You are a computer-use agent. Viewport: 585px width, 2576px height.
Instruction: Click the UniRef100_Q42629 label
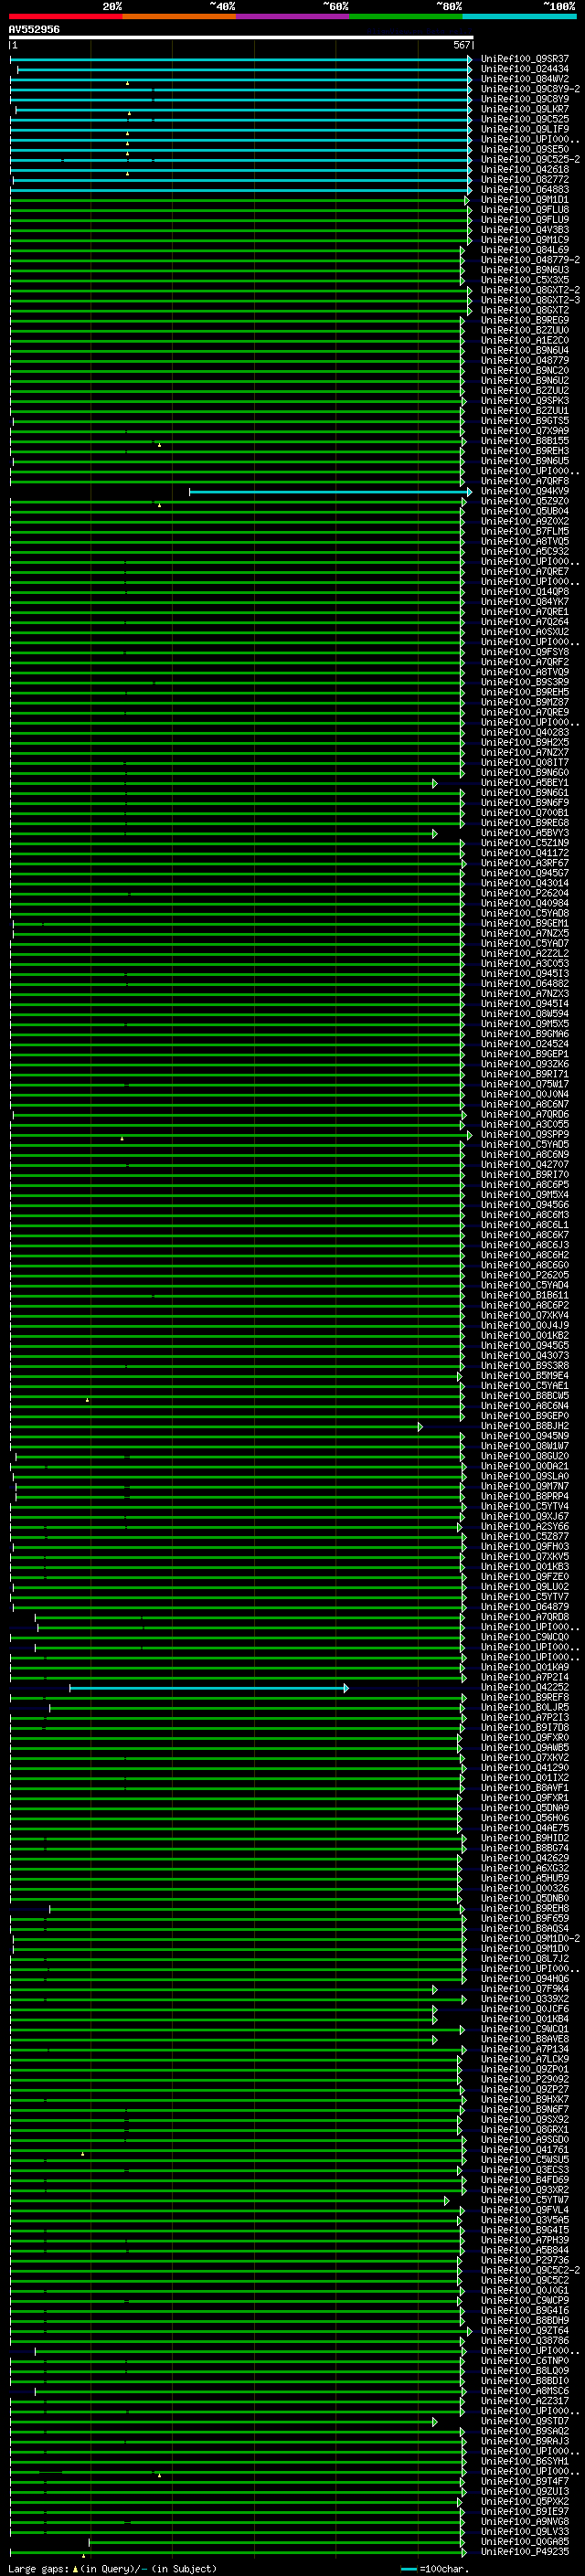525,1858
